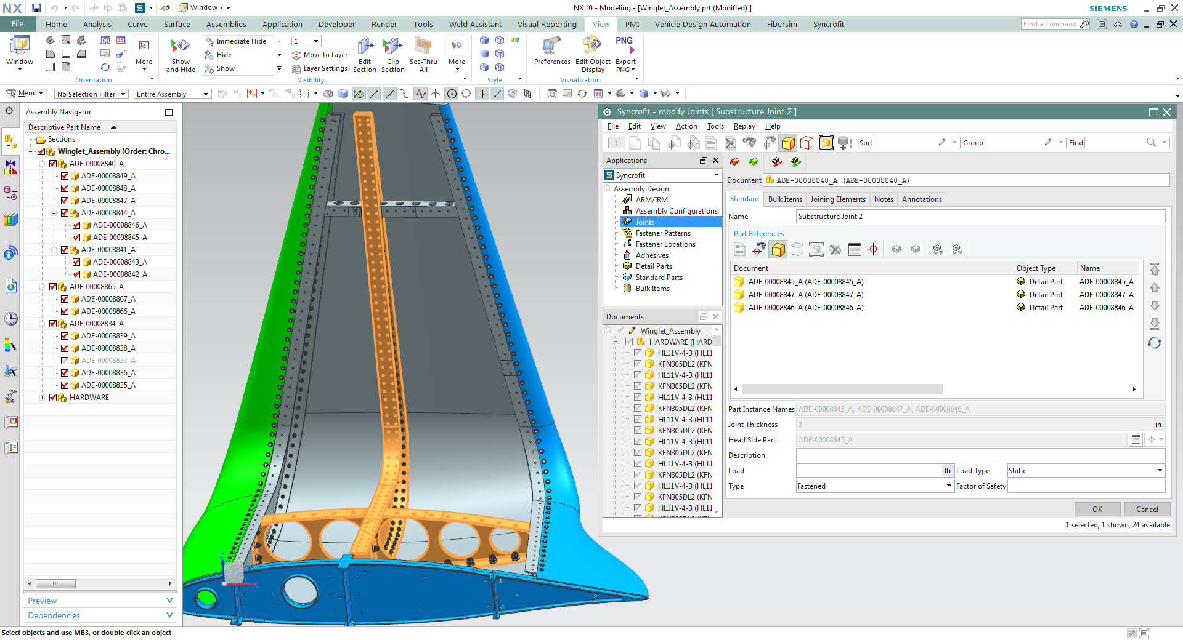Image resolution: width=1183 pixels, height=640 pixels.
Task: Click Window ribbon button
Action: [x=20, y=52]
